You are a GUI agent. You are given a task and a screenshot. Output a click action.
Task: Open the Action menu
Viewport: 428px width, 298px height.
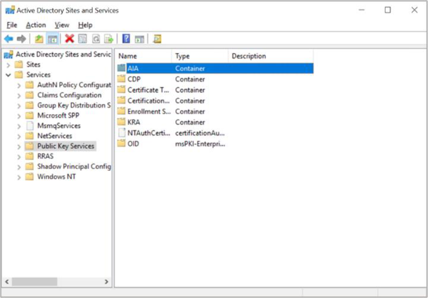(x=35, y=25)
